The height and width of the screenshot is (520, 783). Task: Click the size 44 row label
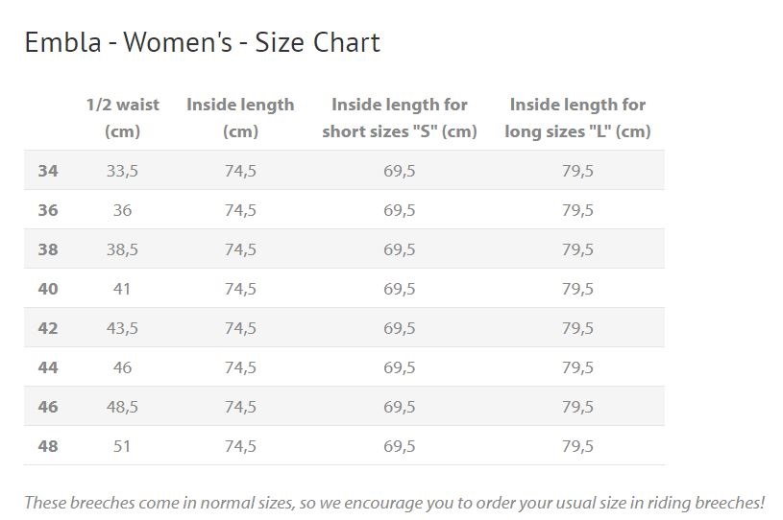pyautogui.click(x=48, y=367)
